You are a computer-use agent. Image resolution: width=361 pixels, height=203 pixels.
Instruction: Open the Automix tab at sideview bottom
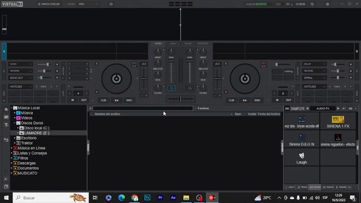(328, 187)
